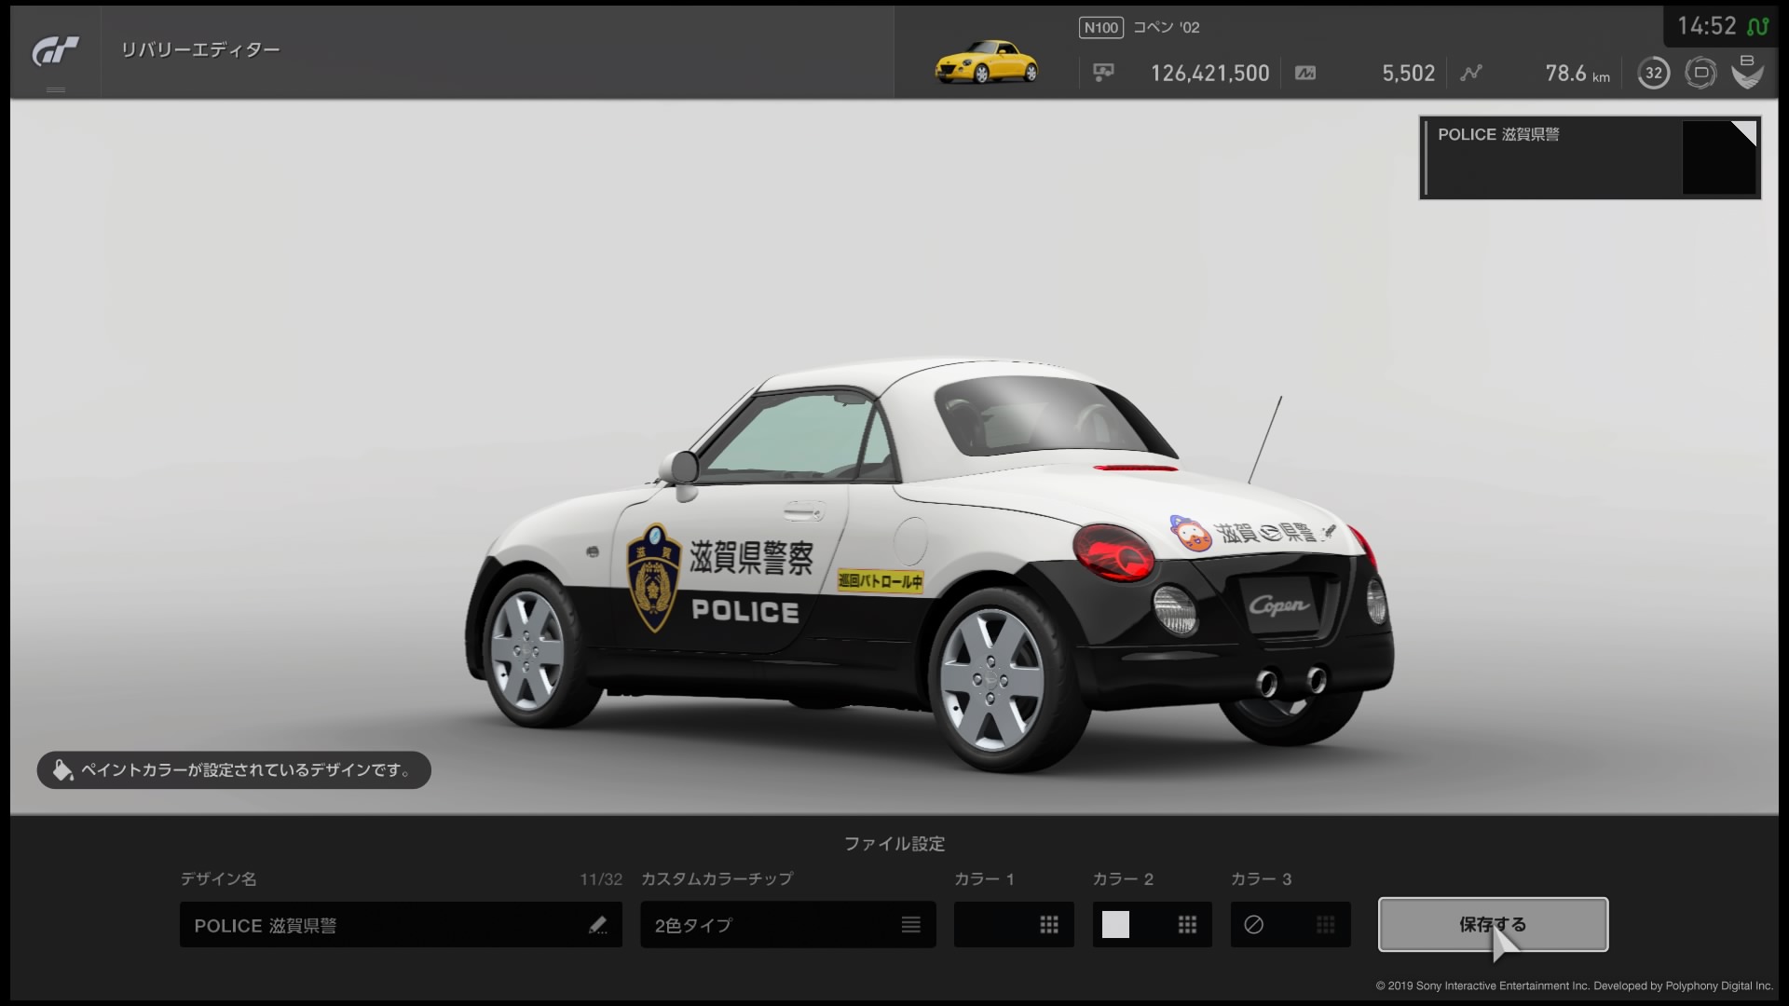This screenshot has width=1789, height=1006.
Task: Click the 保存する save button
Action: 1494,924
